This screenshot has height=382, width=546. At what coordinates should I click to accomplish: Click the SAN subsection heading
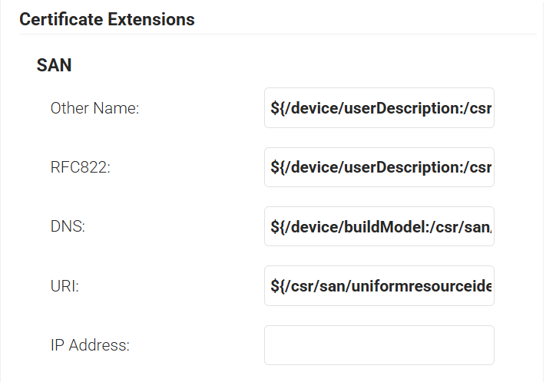[54, 66]
